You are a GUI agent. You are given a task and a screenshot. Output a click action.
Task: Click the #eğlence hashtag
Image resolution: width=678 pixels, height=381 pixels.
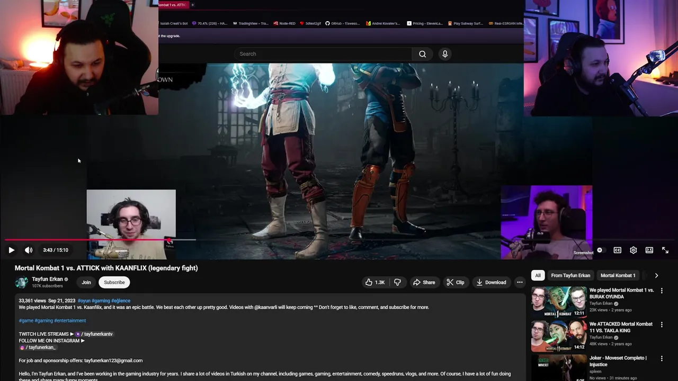click(121, 301)
